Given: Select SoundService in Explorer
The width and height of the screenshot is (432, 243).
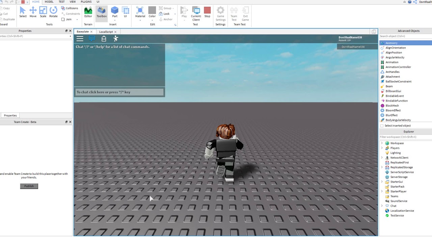Looking at the screenshot, I should pyautogui.click(x=399, y=201).
